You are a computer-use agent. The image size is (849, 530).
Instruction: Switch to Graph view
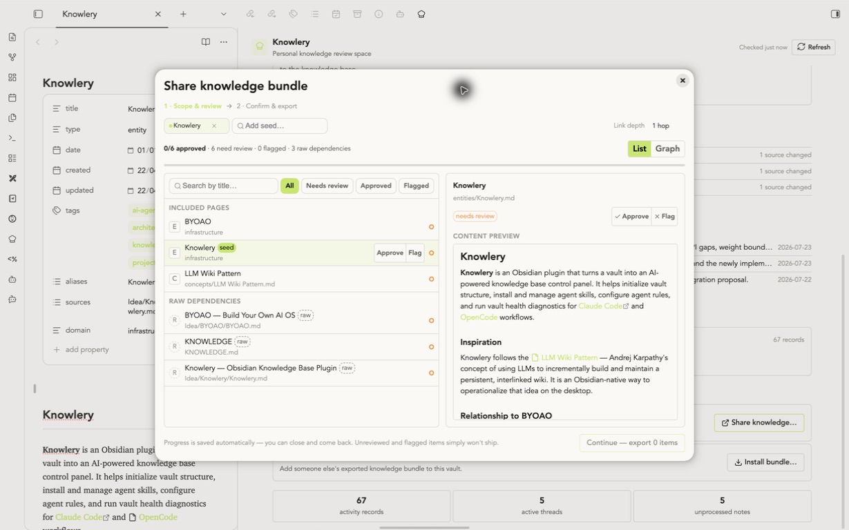(x=667, y=148)
